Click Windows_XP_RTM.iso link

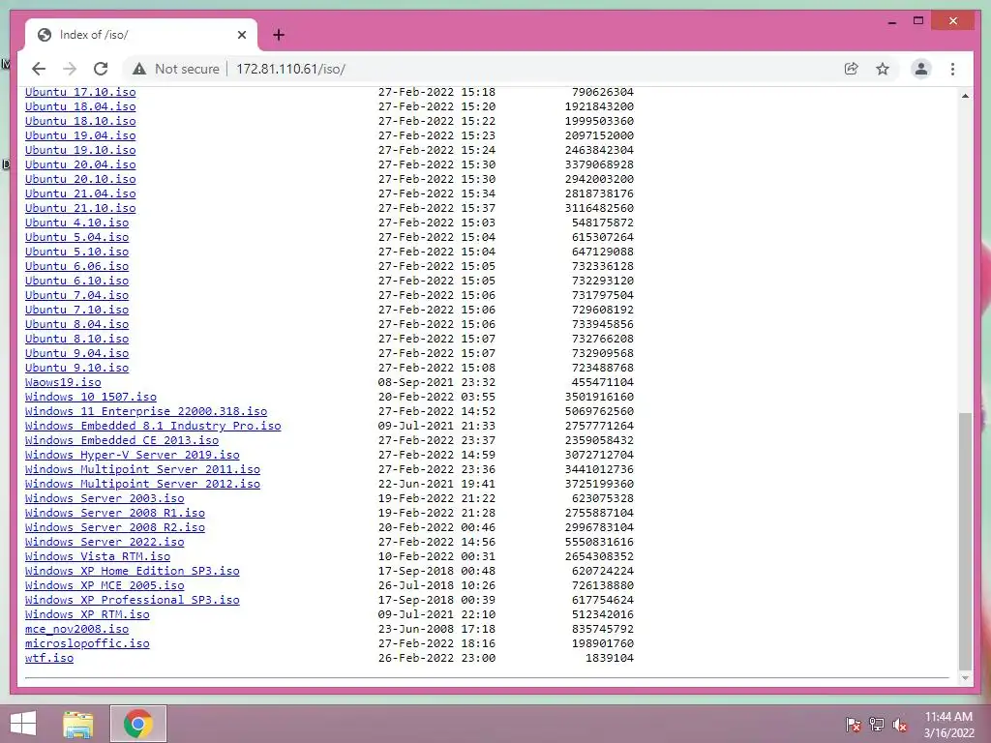point(87,614)
